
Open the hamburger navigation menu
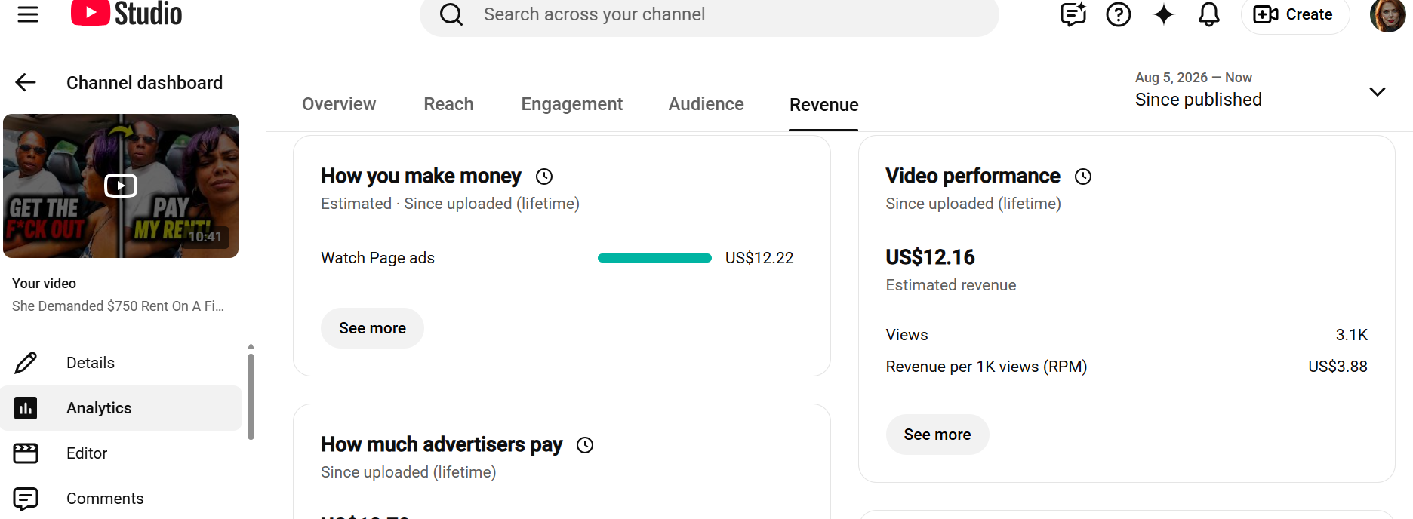(28, 14)
